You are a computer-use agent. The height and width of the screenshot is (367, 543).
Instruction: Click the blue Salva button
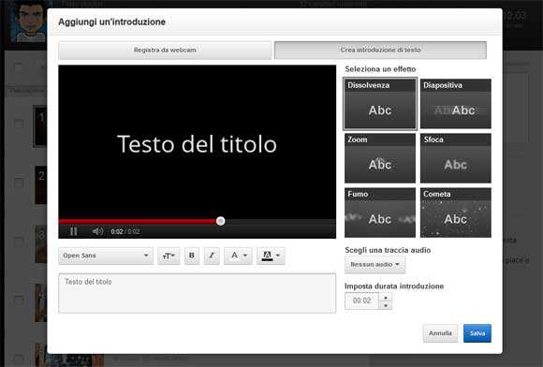[477, 333]
